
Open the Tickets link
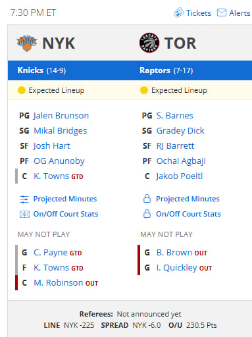coord(199,13)
